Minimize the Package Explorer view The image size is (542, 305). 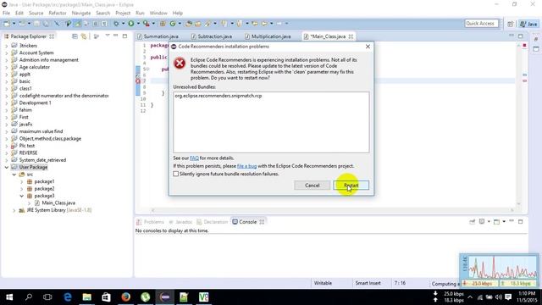click(x=116, y=36)
